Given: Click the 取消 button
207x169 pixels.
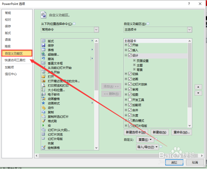Looking at the screenshot, I should (x=195, y=162).
